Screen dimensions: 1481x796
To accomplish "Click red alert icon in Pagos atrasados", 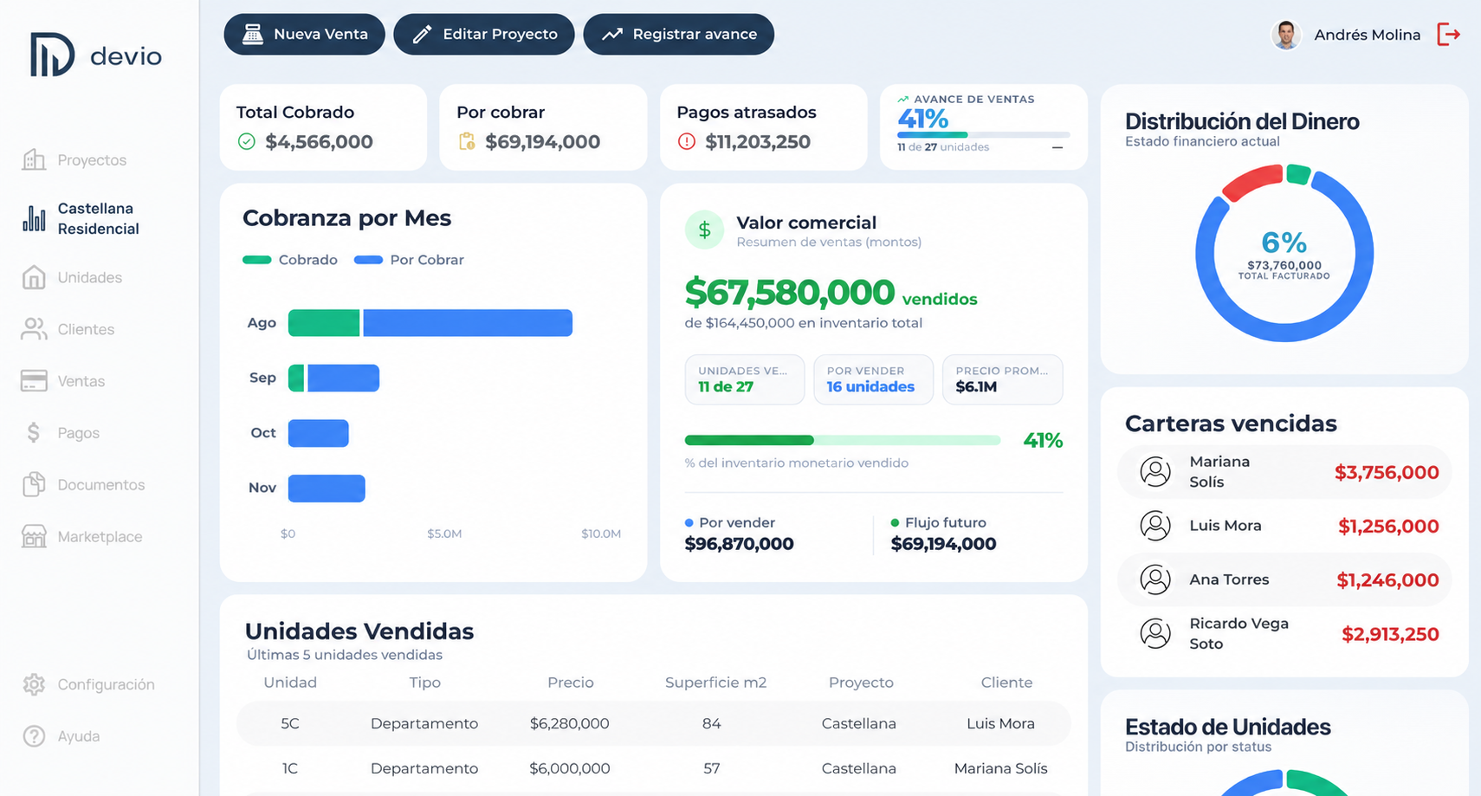I will point(687,141).
